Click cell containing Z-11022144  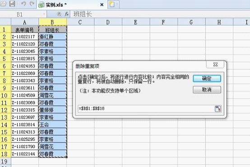click(25, 154)
